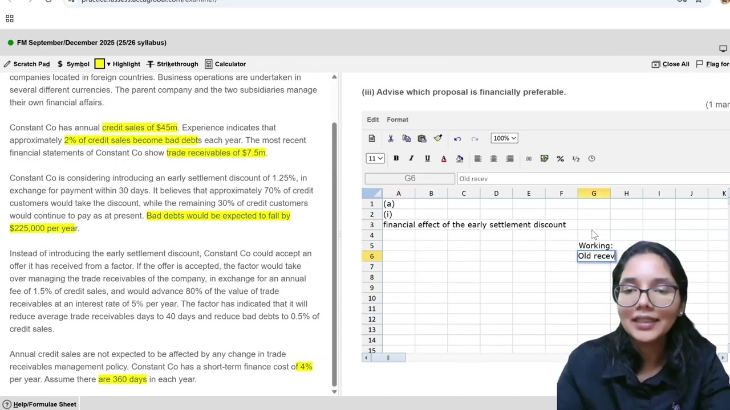
Task: Apply percentage number format
Action: tap(560, 158)
